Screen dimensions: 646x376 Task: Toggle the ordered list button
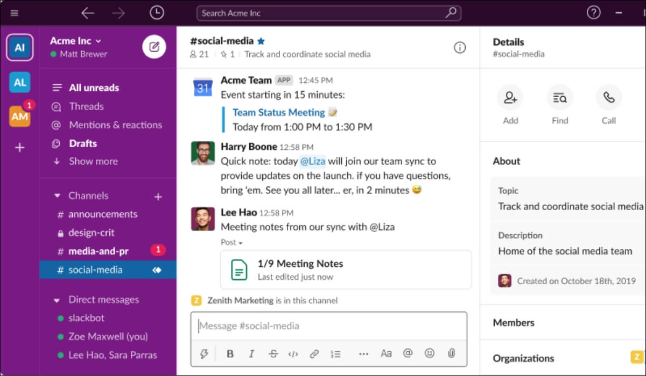336,353
